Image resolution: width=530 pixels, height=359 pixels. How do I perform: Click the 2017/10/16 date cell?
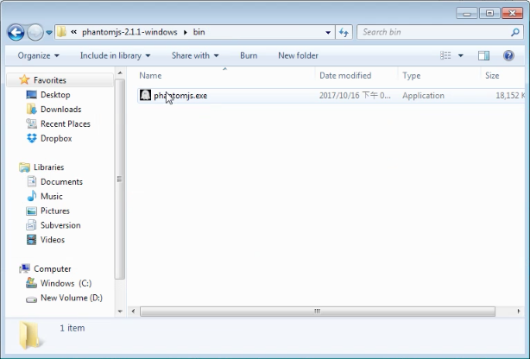(x=355, y=96)
